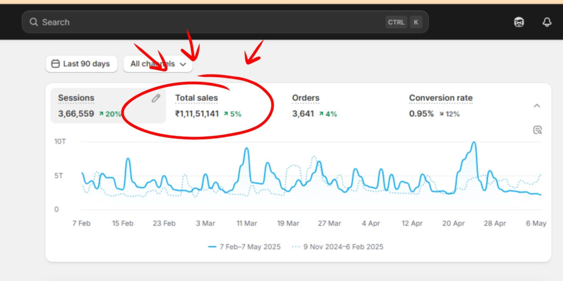Toggle the 7 Feb–7 May 2025 legend series
Viewport: 563px width, 281px height.
click(244, 247)
